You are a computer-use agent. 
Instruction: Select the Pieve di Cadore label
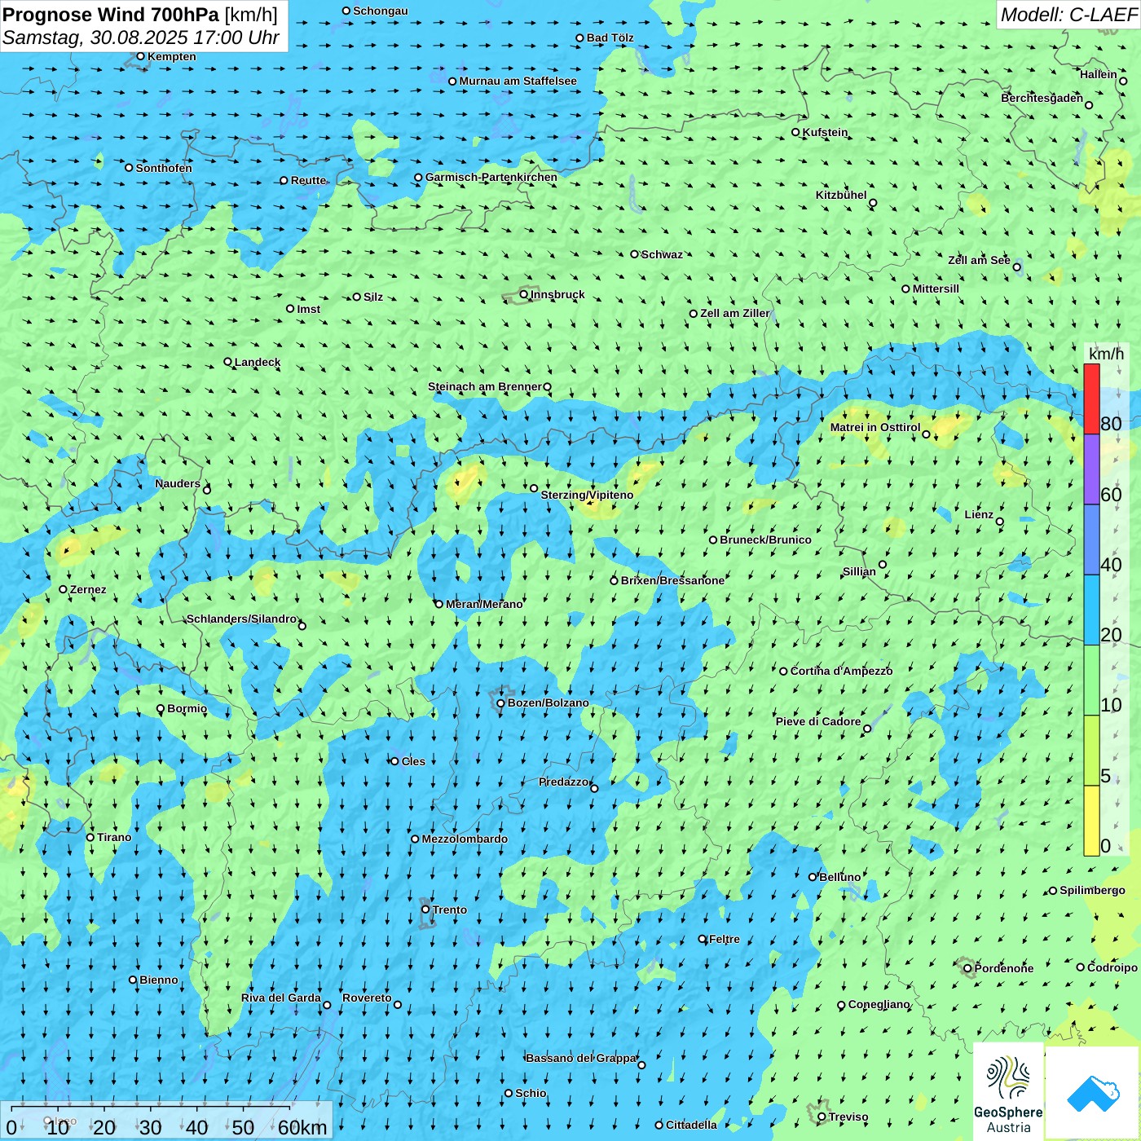pyautogui.click(x=818, y=721)
